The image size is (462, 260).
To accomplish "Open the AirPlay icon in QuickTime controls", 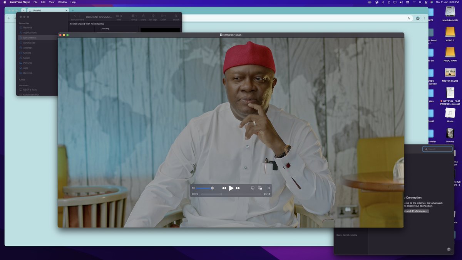I will click(x=253, y=188).
